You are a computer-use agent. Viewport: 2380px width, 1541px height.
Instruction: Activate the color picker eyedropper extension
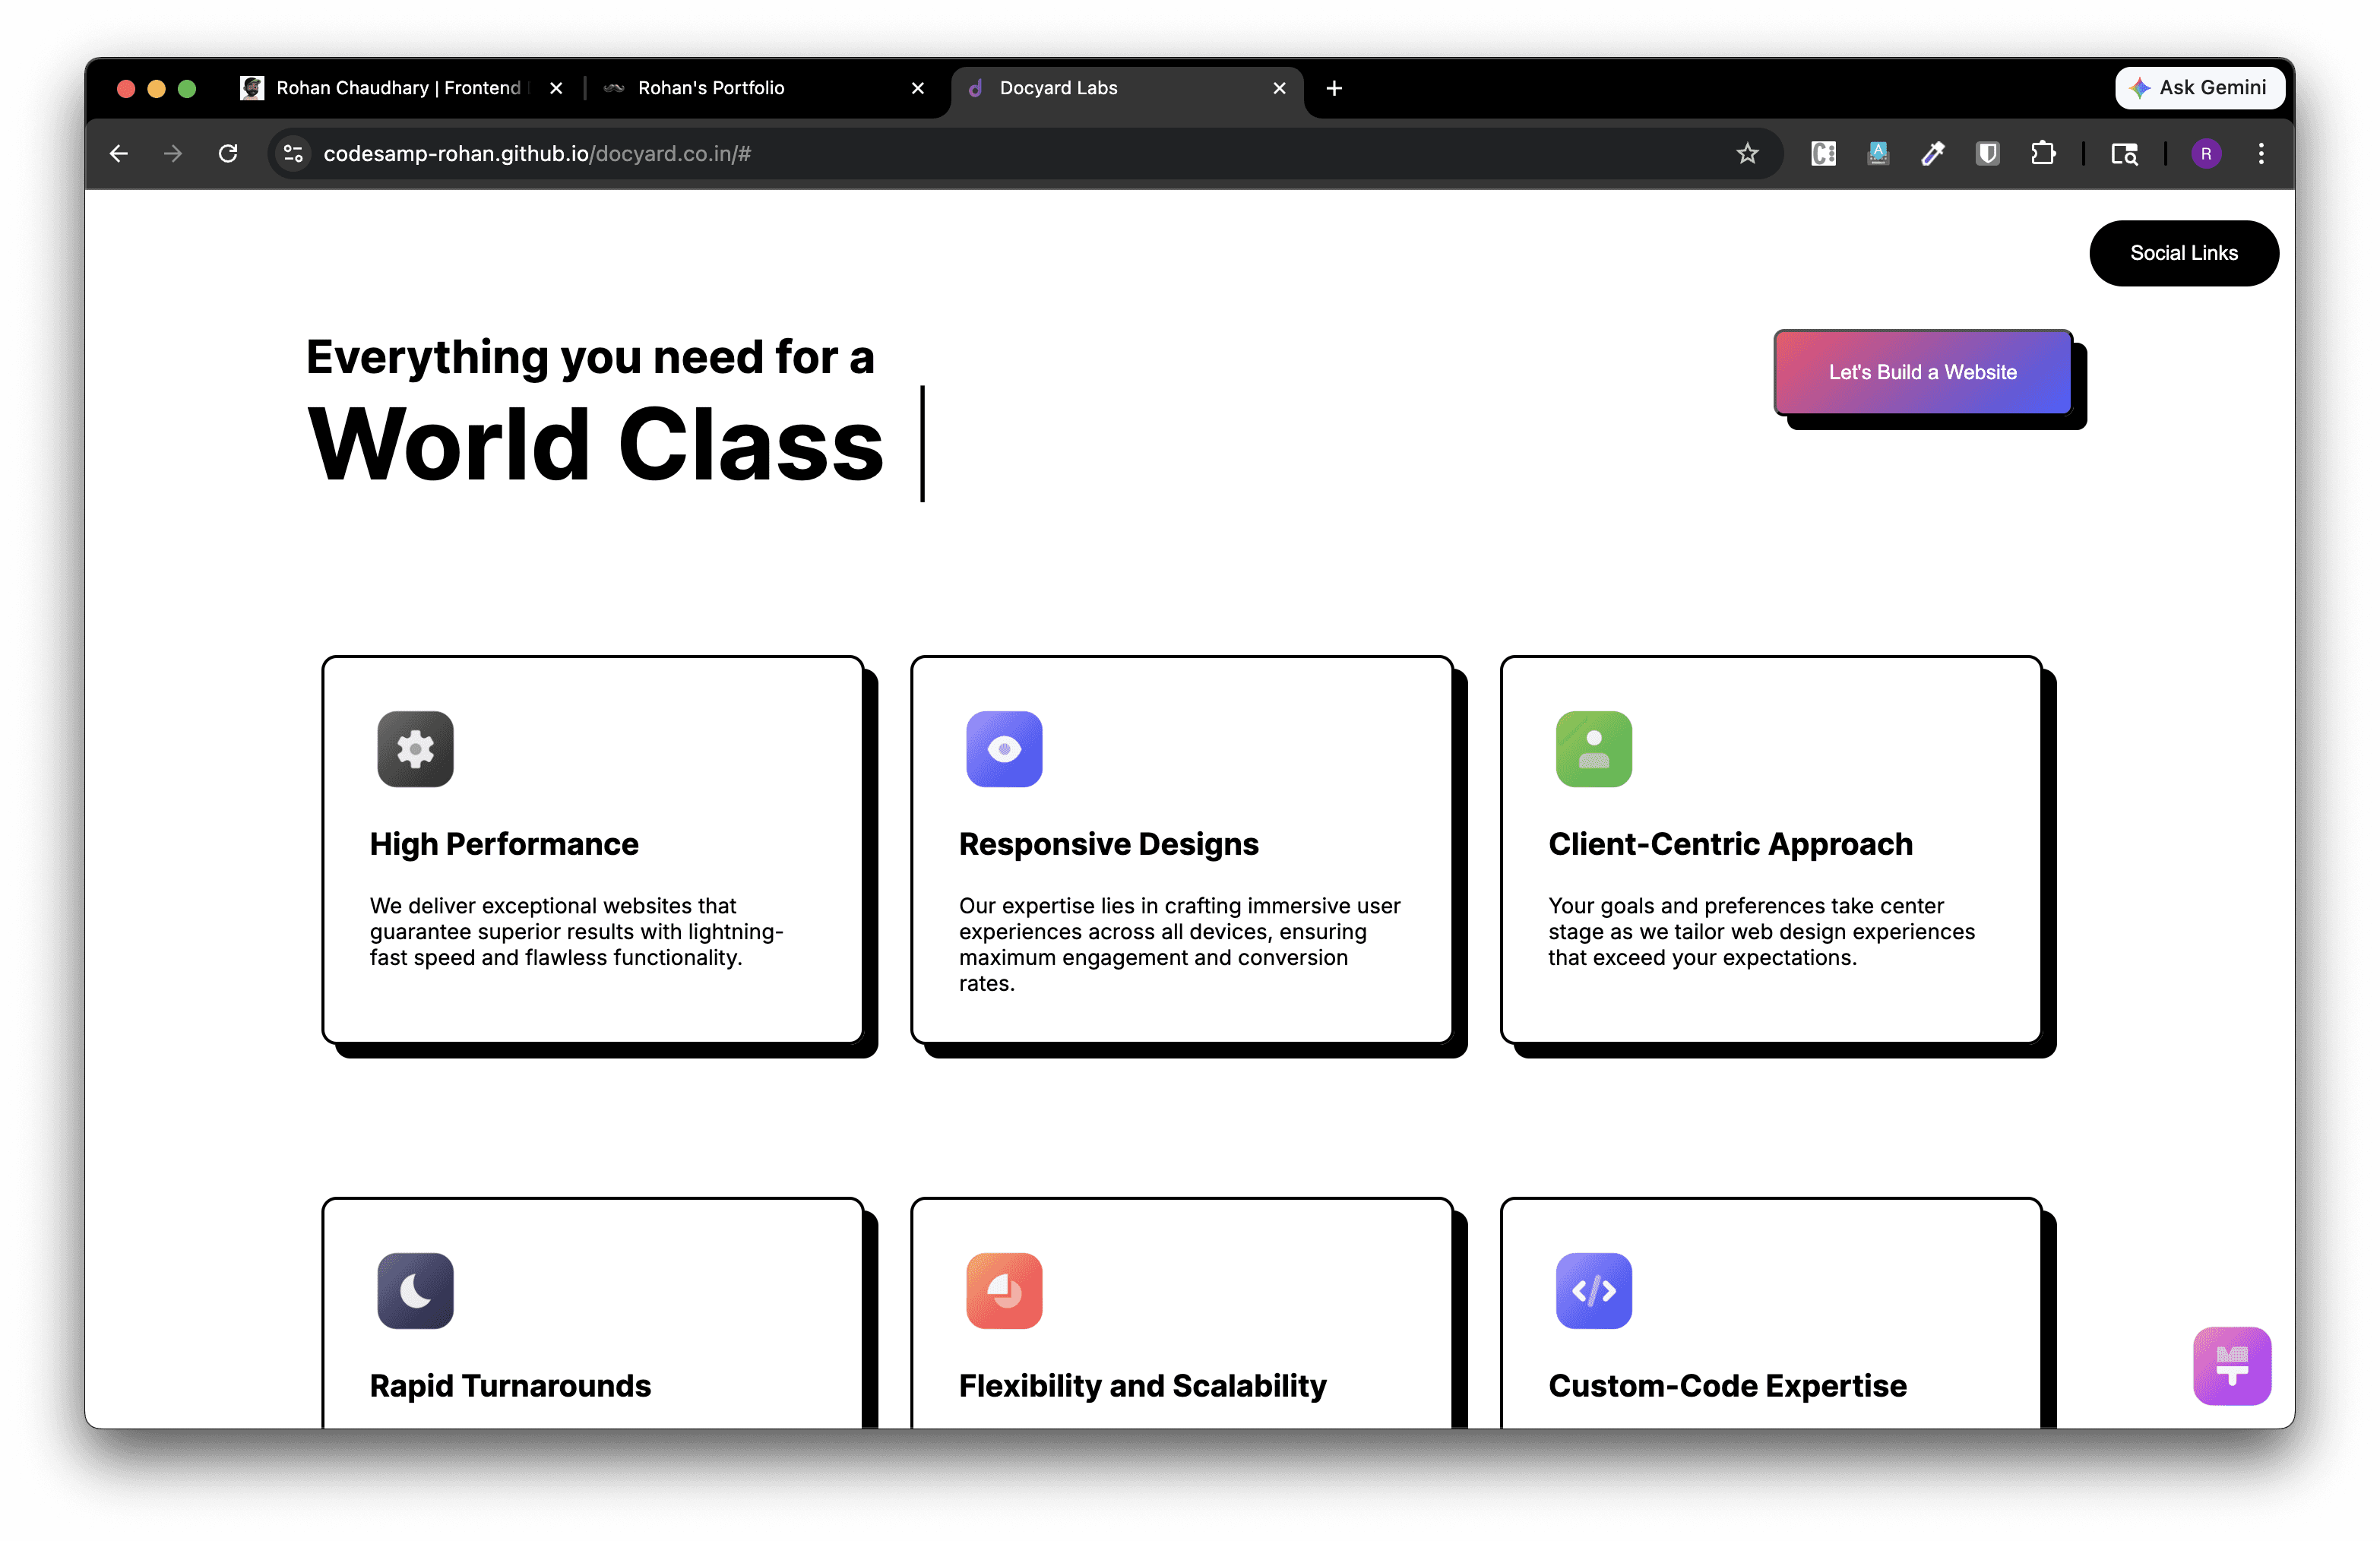(1932, 153)
